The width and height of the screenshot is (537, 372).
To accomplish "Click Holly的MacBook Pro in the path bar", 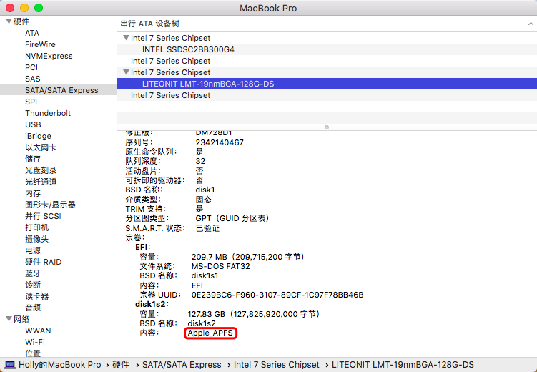I will [59, 365].
